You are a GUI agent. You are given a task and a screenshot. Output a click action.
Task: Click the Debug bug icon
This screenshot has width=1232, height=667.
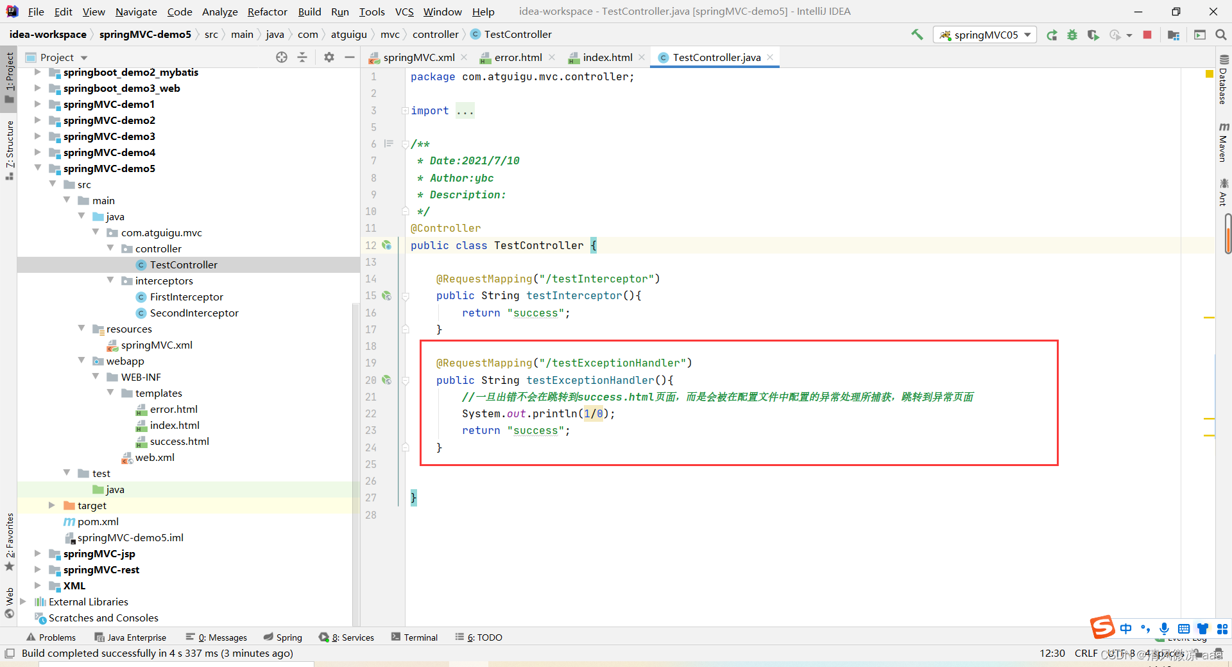tap(1072, 35)
